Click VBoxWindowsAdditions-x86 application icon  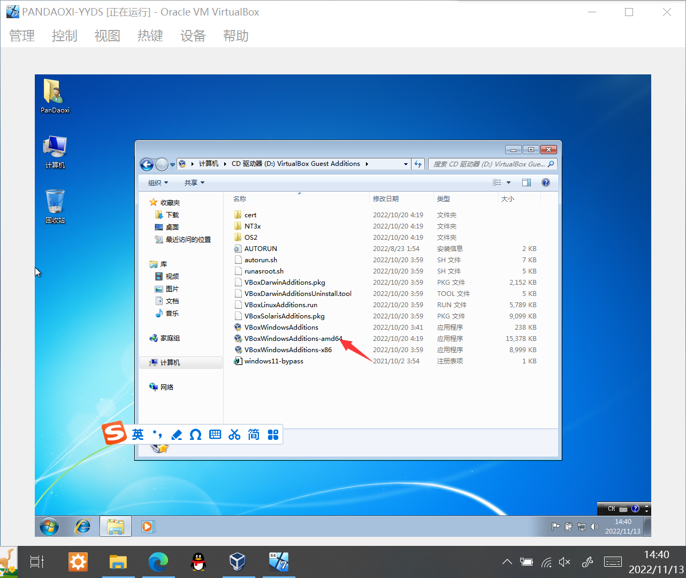pyautogui.click(x=238, y=349)
